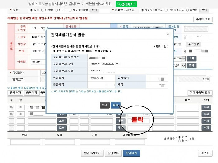218x163 pixels.
Task: Expand the 직접입력 dropdown
Action: tap(183, 66)
